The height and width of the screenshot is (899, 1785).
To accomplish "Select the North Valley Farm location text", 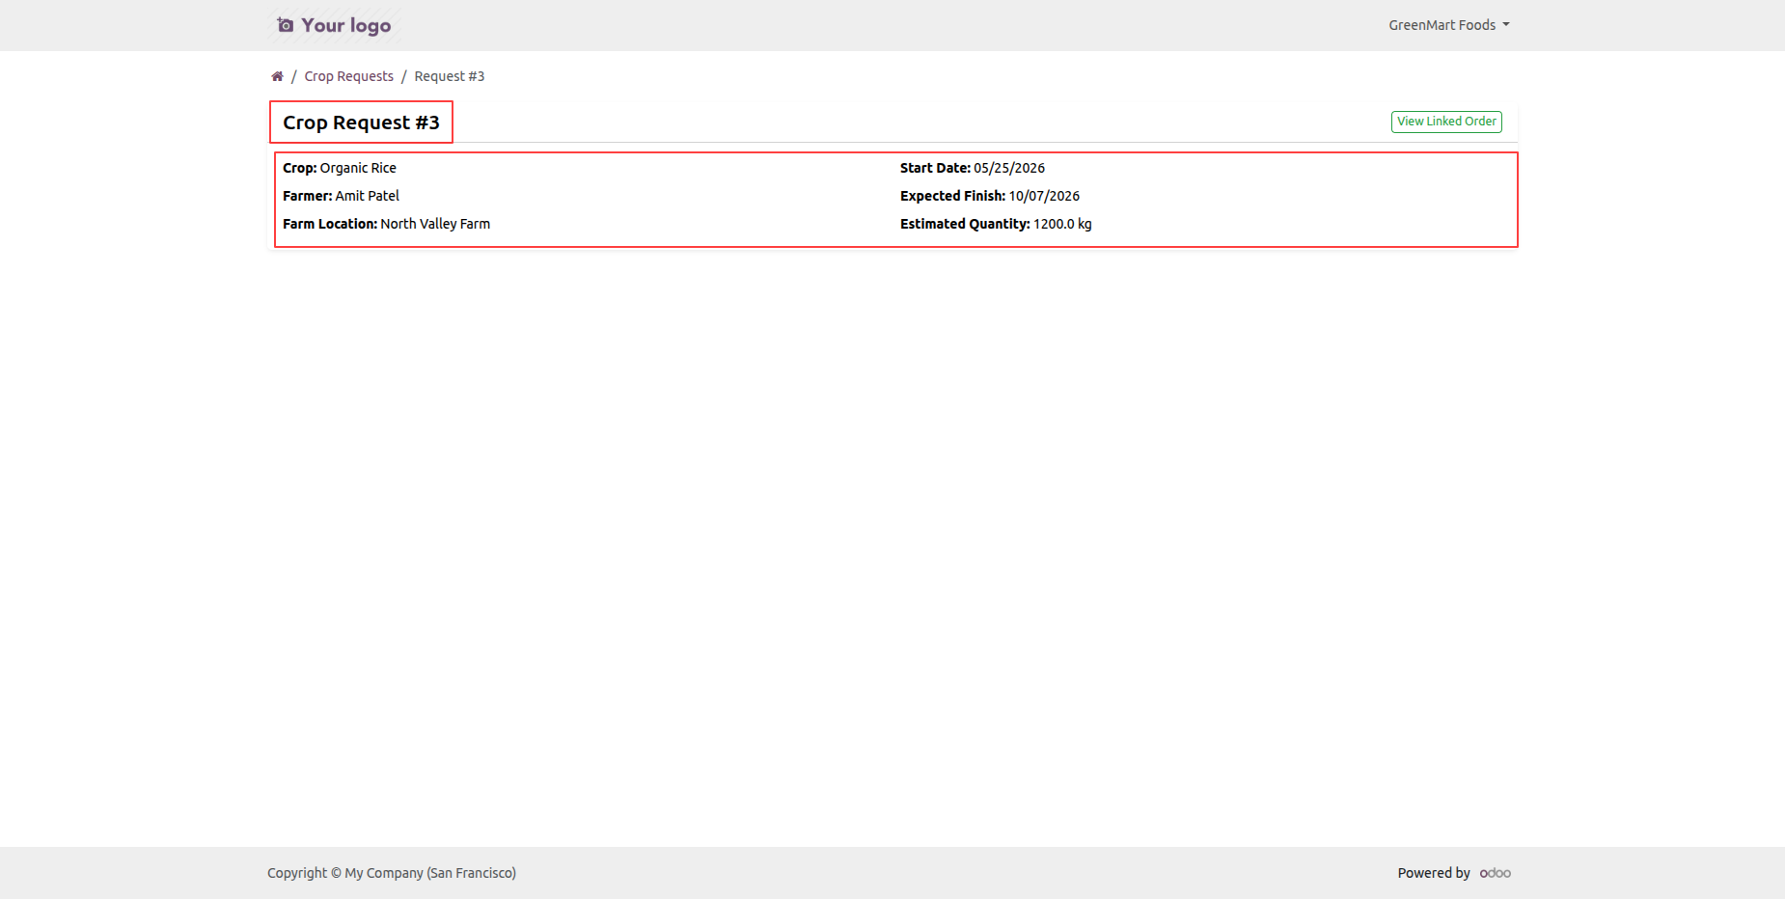I will (x=435, y=224).
